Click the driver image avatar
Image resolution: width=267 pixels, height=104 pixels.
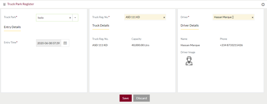coord(189,61)
